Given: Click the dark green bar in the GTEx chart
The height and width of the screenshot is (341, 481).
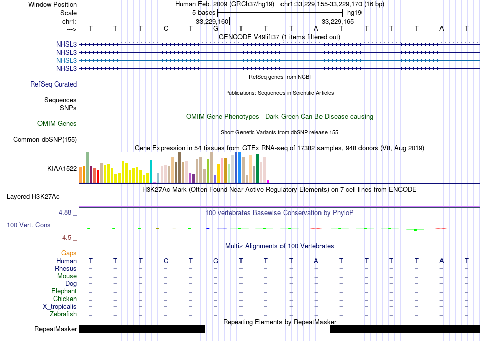Looking at the screenshot, I should (257, 168).
